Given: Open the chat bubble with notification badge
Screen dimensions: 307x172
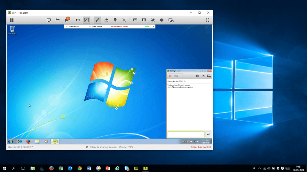Looking at the screenshot, I should click(x=67, y=20).
